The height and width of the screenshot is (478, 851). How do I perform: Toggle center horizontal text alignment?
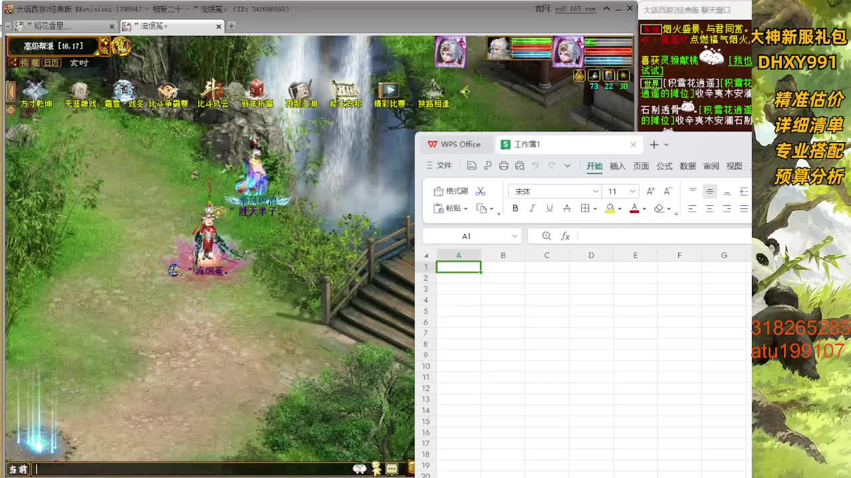(709, 208)
